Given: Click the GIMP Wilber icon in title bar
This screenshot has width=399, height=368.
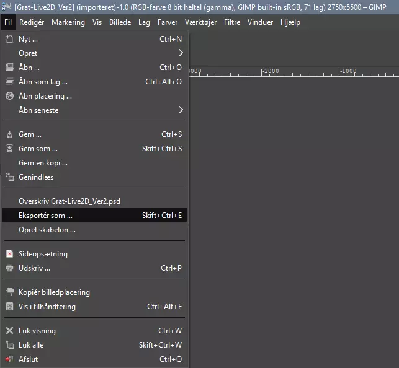Looking at the screenshot, I should pos(6,7).
